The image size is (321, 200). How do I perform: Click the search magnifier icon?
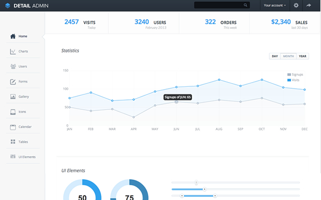pos(245,5)
